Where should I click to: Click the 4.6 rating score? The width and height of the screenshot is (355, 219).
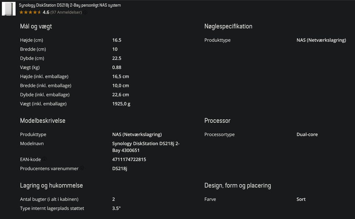pyautogui.click(x=46, y=12)
